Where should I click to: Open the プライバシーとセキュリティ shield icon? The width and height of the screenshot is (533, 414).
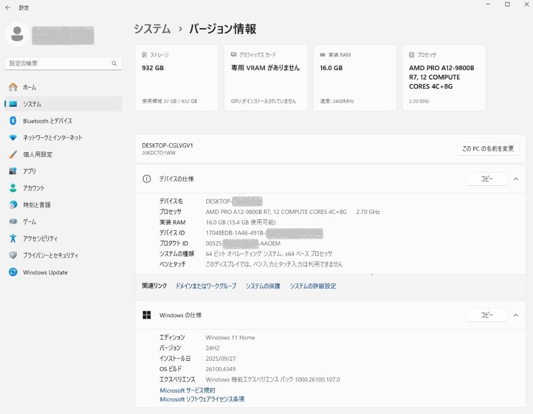click(x=13, y=255)
